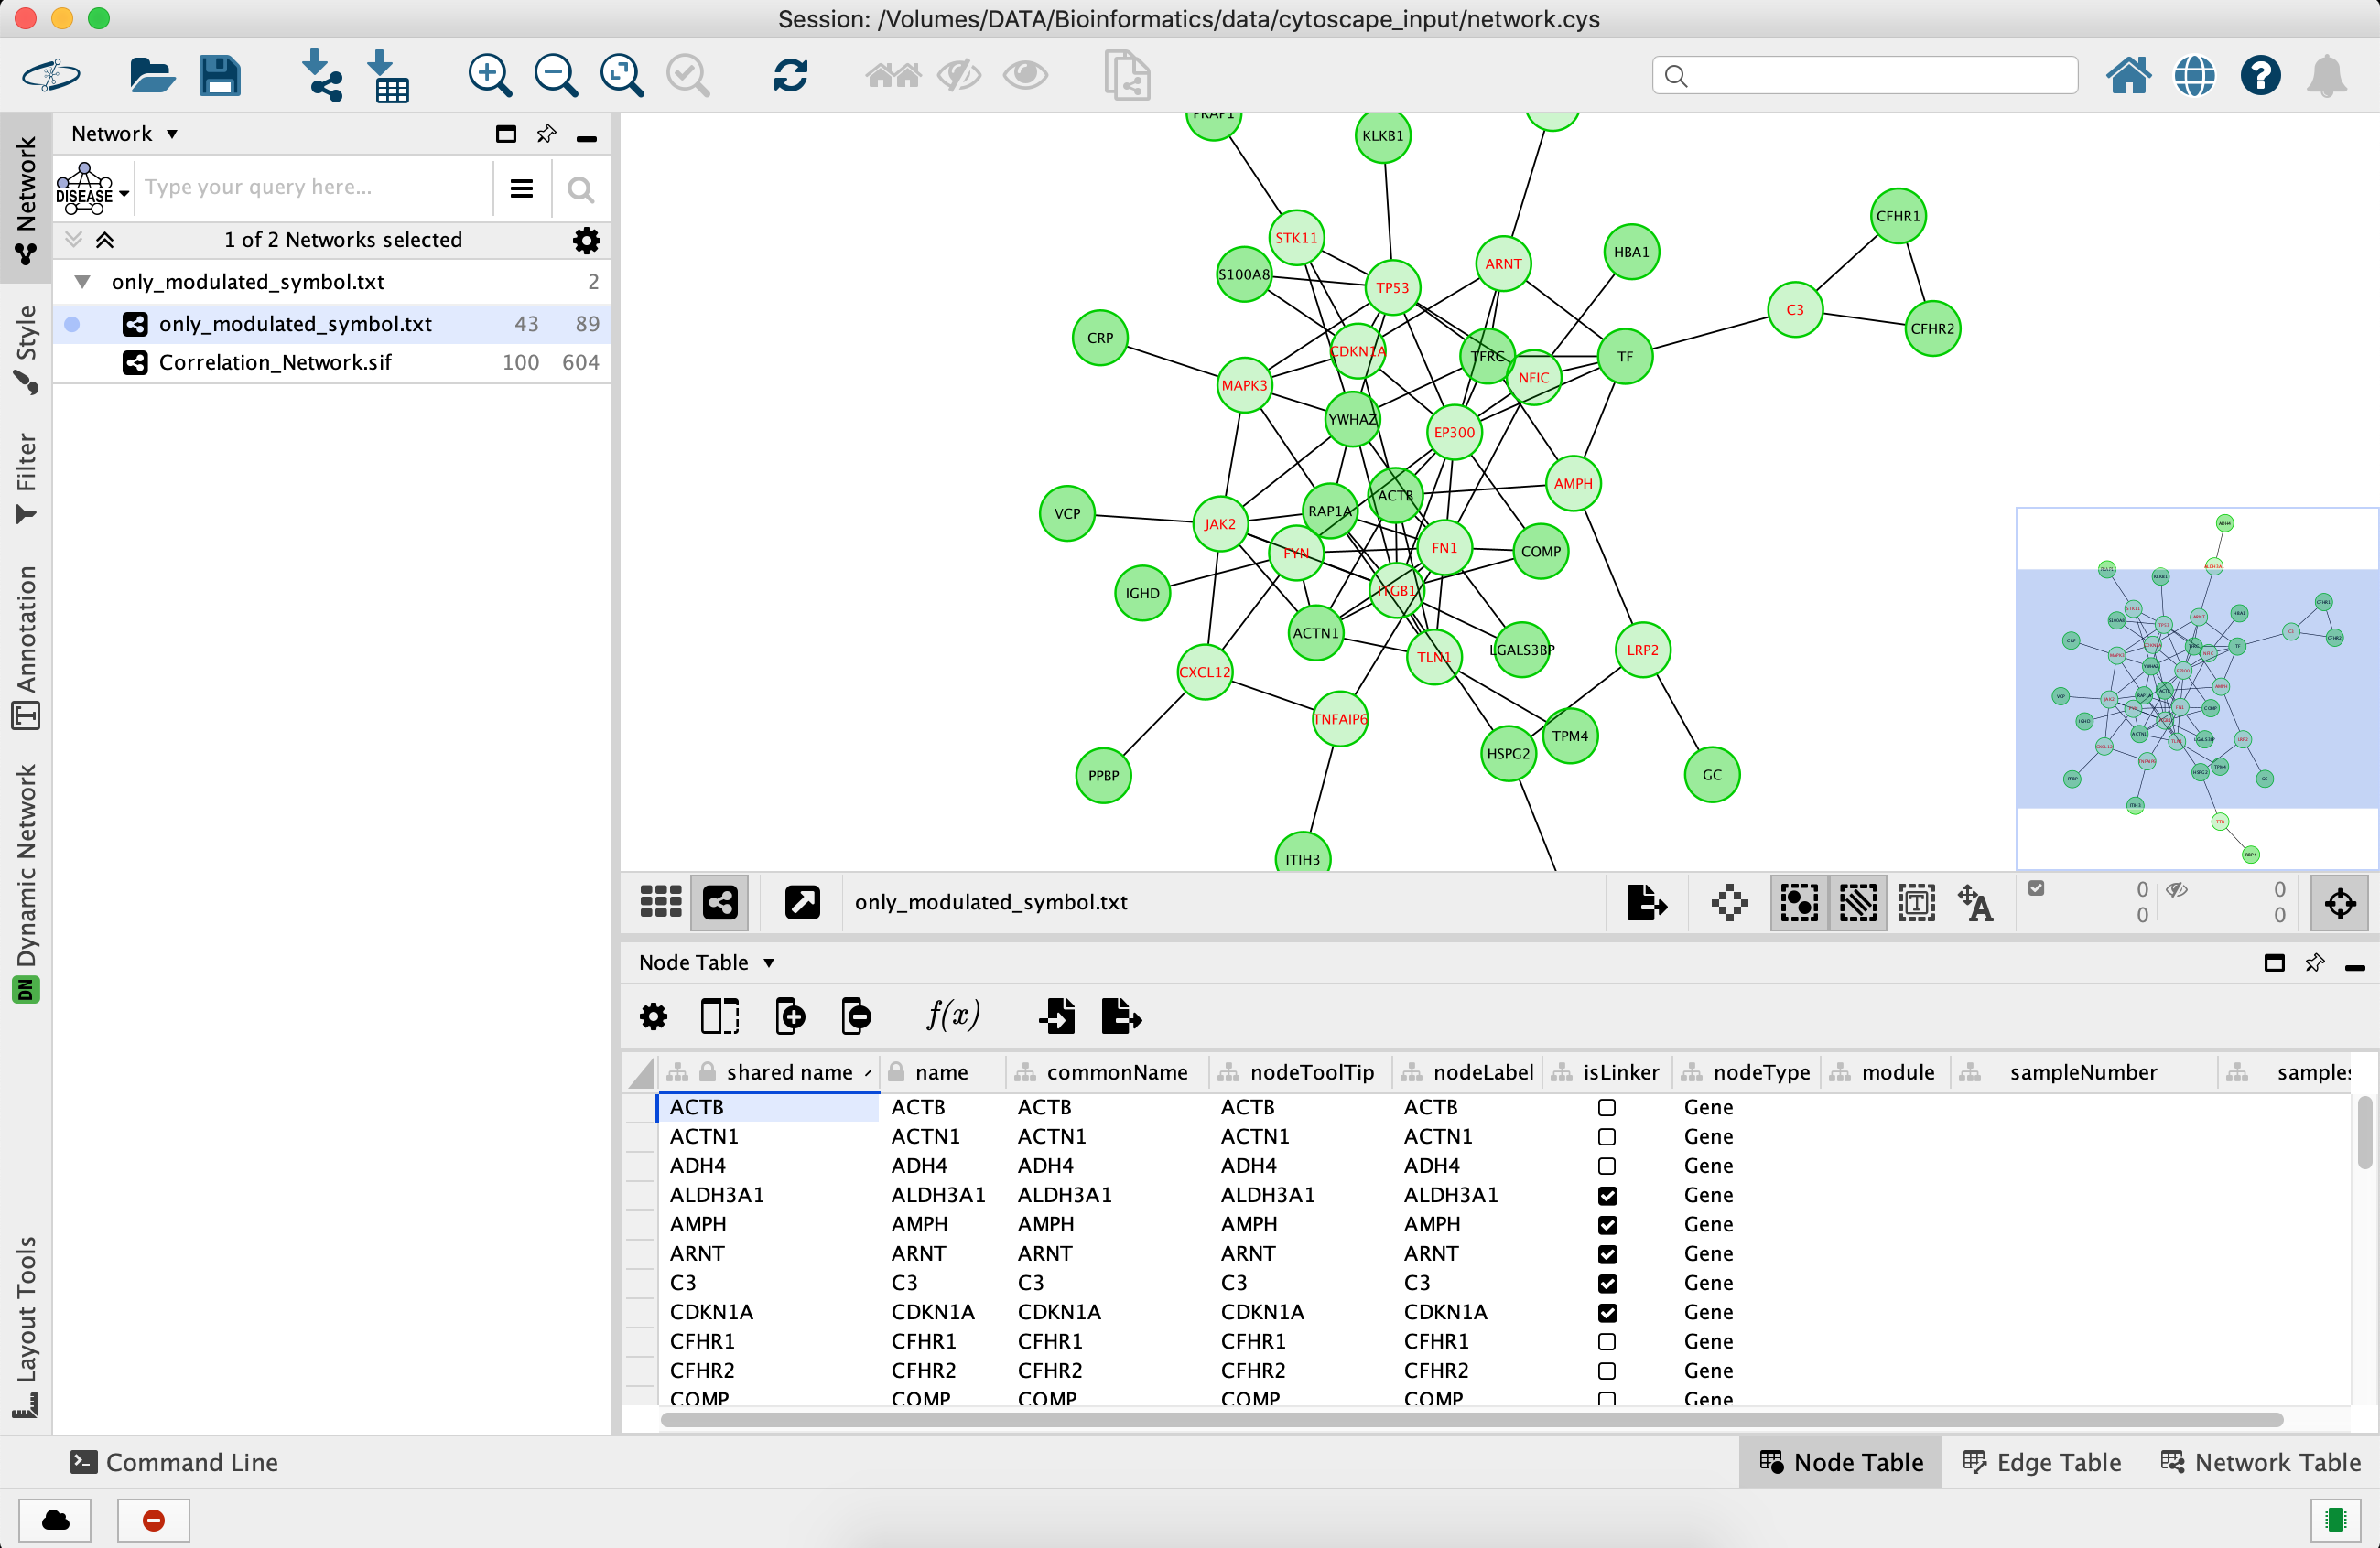Select the Correlation_Network.sif network
Viewport: 2380px width, 1548px height.
pos(332,363)
